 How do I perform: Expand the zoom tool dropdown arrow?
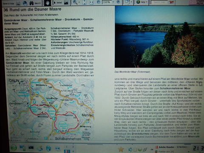79,2
